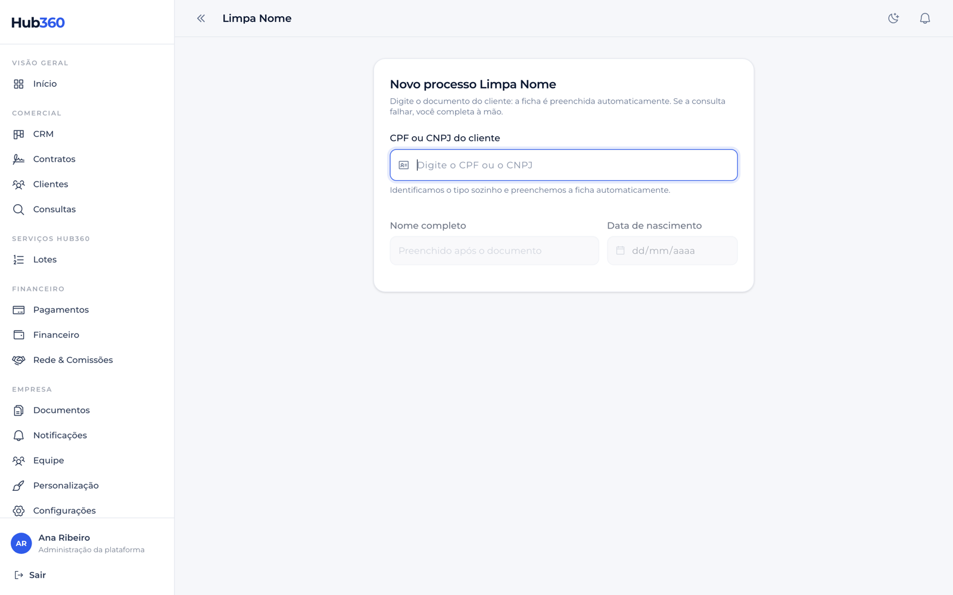953x595 pixels.
Task: Click the Contratos signature icon
Action: (x=18, y=159)
